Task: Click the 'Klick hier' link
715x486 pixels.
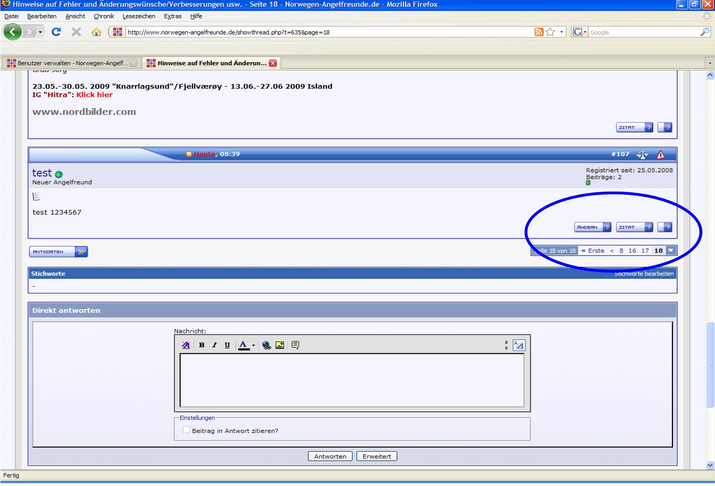Action: coord(94,95)
